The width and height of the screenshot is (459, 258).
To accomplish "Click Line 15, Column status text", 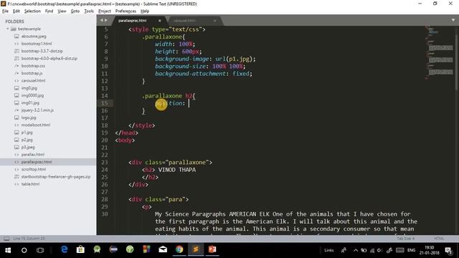I will [x=29, y=239].
